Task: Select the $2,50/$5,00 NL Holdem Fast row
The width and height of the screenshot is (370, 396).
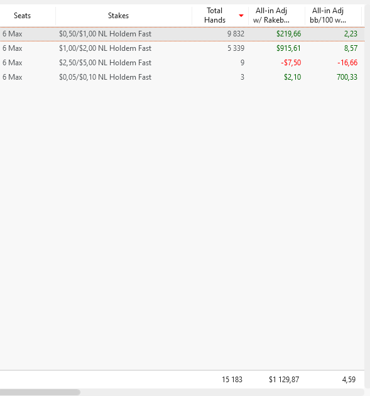Action: tap(182, 63)
